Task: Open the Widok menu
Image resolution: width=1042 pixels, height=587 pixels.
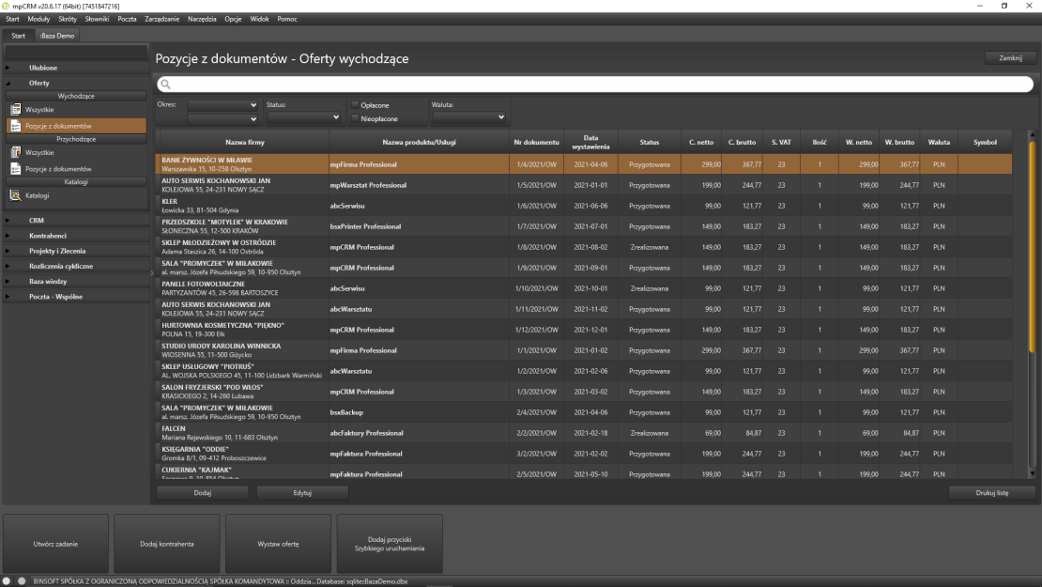Action: 259,20
